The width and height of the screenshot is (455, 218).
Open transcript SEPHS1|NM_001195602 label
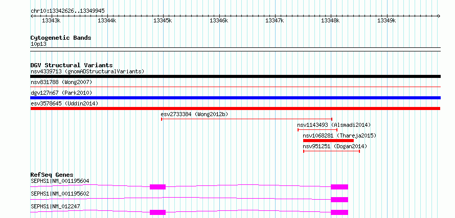[60, 194]
